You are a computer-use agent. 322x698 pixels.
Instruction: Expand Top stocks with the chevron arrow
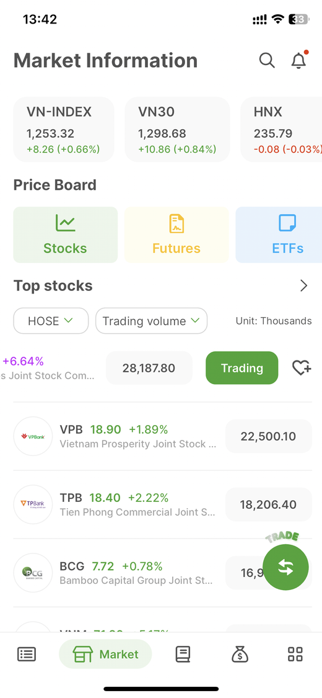pos(304,285)
